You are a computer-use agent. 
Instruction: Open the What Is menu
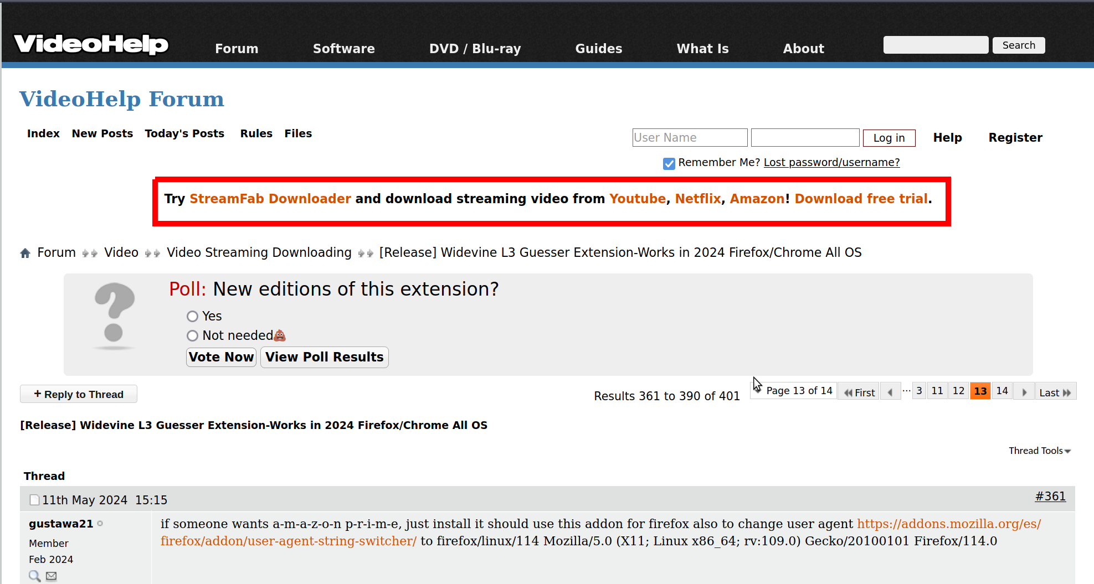tap(703, 49)
